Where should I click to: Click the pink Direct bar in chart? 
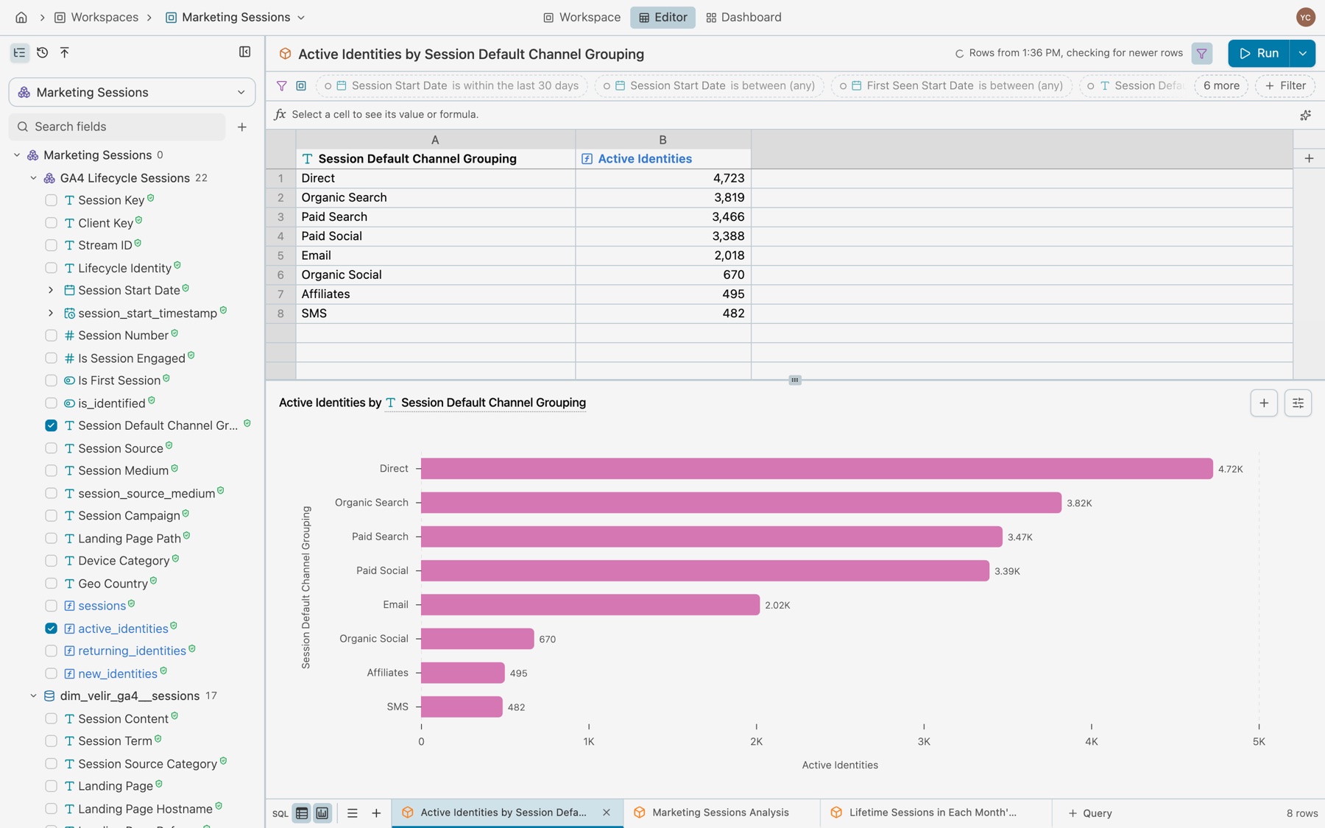pyautogui.click(x=816, y=468)
